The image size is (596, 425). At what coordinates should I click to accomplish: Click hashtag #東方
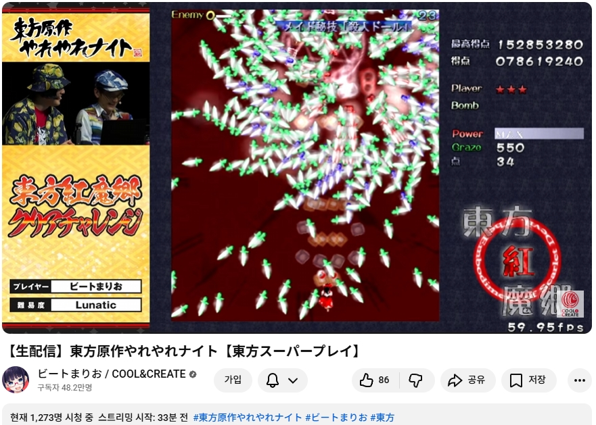382,418
